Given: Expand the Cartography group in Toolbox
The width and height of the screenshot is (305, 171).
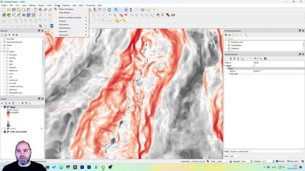Looking at the screenshot, I should 225,45.
